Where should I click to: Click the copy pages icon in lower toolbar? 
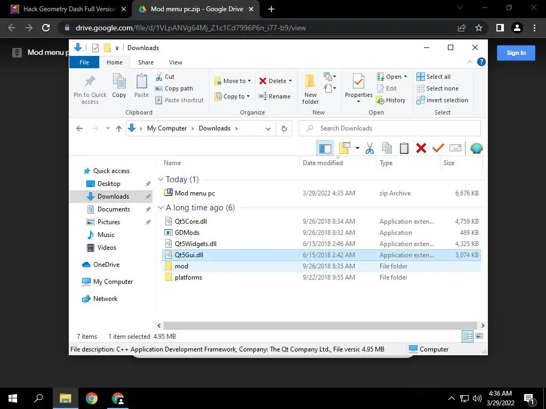point(387,148)
